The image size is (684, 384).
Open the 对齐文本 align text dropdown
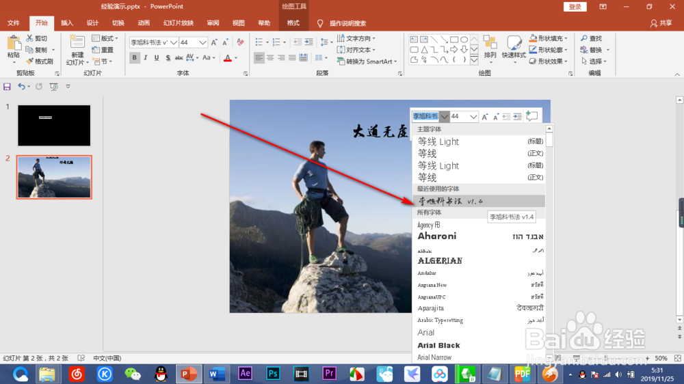356,50
